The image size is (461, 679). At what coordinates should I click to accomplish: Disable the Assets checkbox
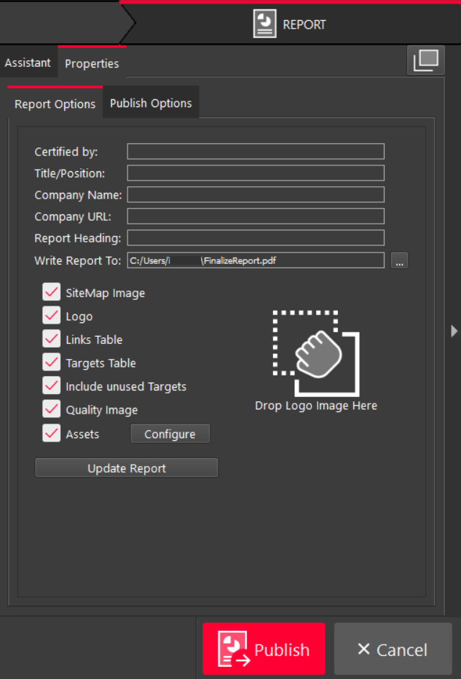coord(52,433)
